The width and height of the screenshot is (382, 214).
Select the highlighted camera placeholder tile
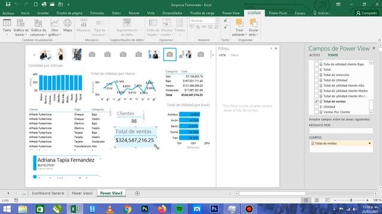170,54
